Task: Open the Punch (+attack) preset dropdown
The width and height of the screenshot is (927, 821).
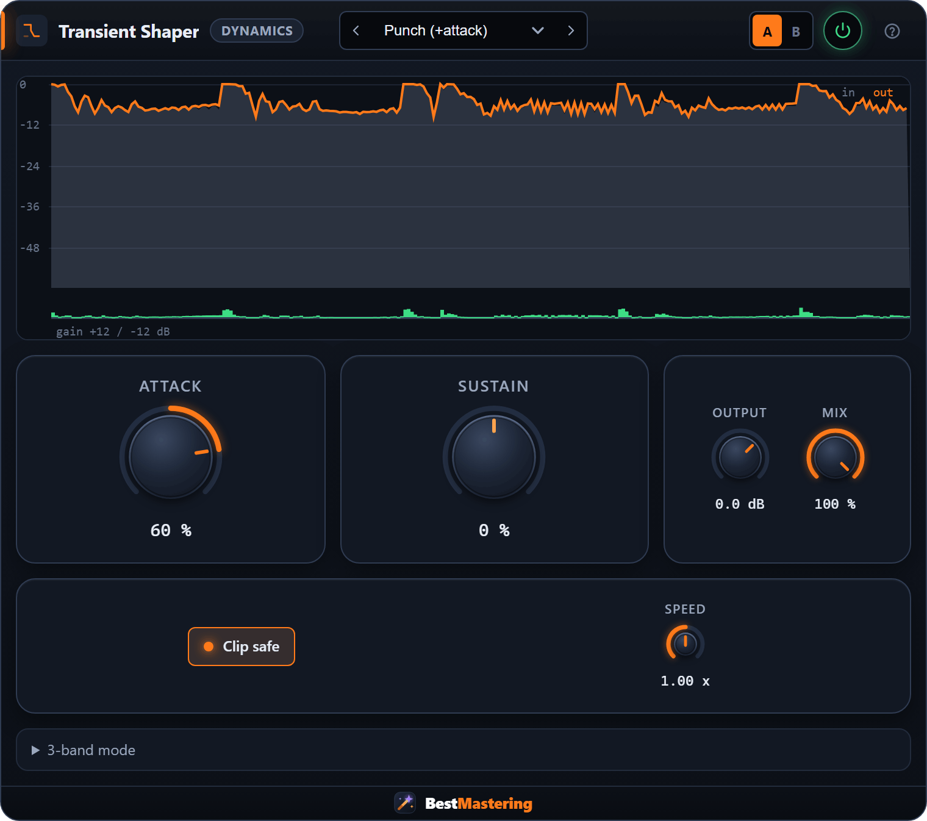Action: (463, 30)
